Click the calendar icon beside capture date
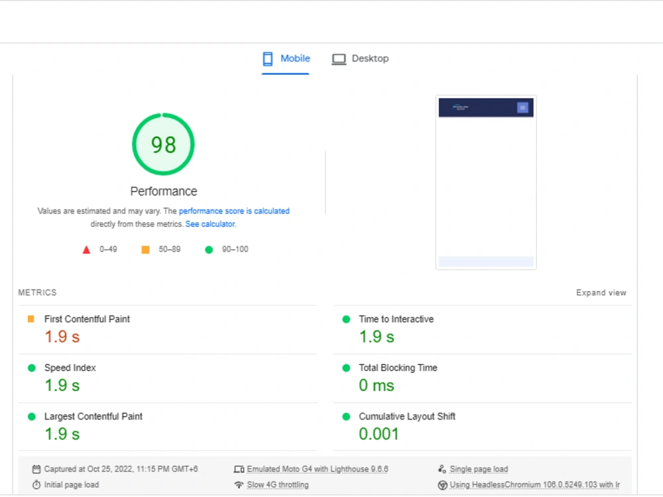Viewport: 663px width, 497px height. coord(36,469)
